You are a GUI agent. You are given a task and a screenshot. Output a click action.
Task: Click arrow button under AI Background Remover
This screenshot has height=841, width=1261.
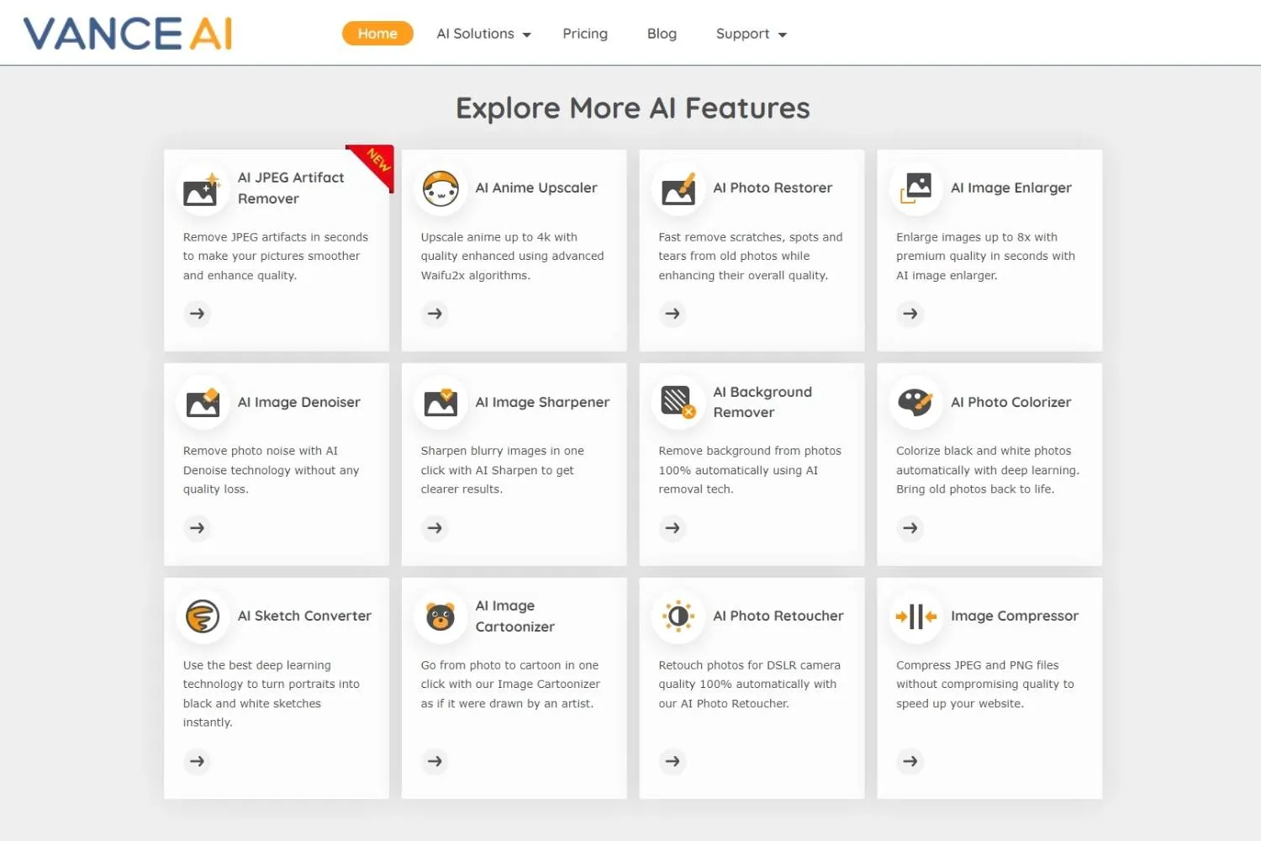click(x=673, y=528)
